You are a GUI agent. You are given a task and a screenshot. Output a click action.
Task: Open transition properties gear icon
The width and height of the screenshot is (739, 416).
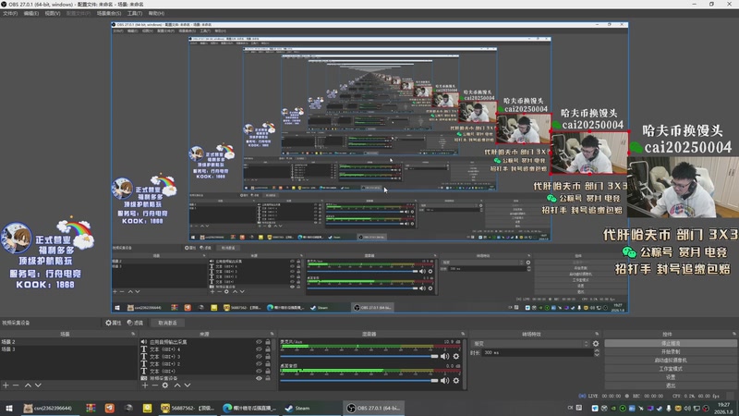(596, 344)
